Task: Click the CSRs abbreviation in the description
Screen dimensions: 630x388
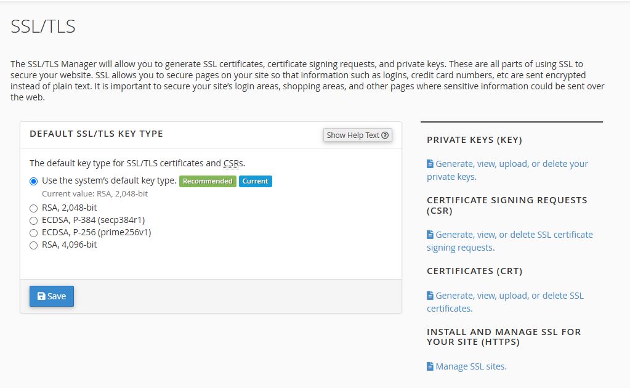Action: (233, 163)
